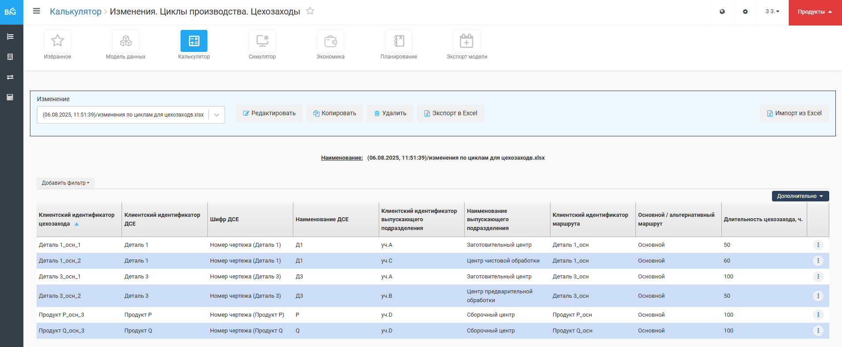Click 'уч.B' cell
This screenshot has height=347, width=842.
pyautogui.click(x=387, y=296)
